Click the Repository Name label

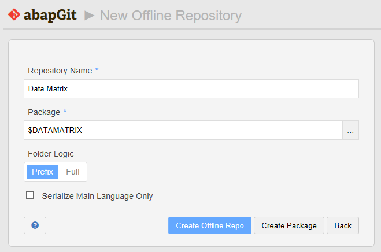tap(60, 71)
